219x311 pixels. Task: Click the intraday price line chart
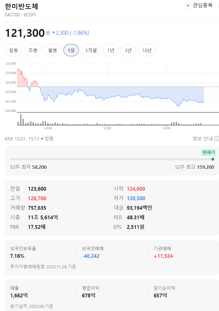tap(111, 87)
